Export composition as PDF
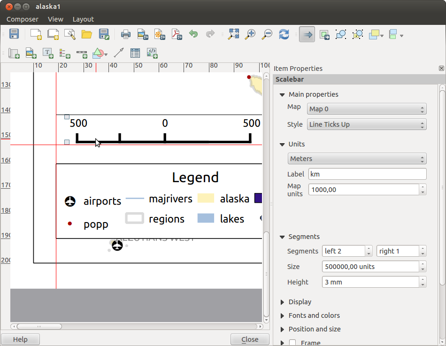The width and height of the screenshot is (446, 346). click(x=176, y=34)
